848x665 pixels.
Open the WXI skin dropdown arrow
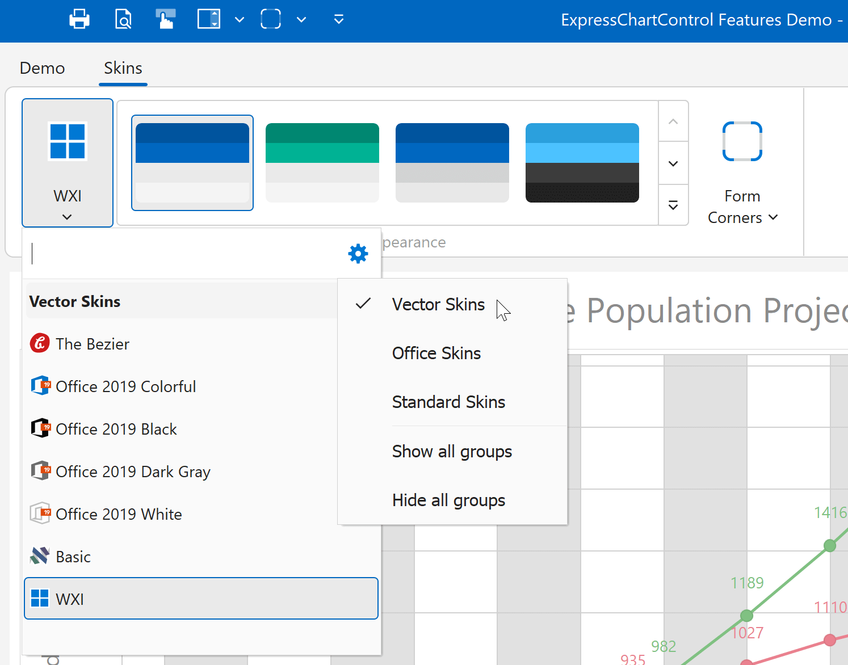tap(68, 216)
